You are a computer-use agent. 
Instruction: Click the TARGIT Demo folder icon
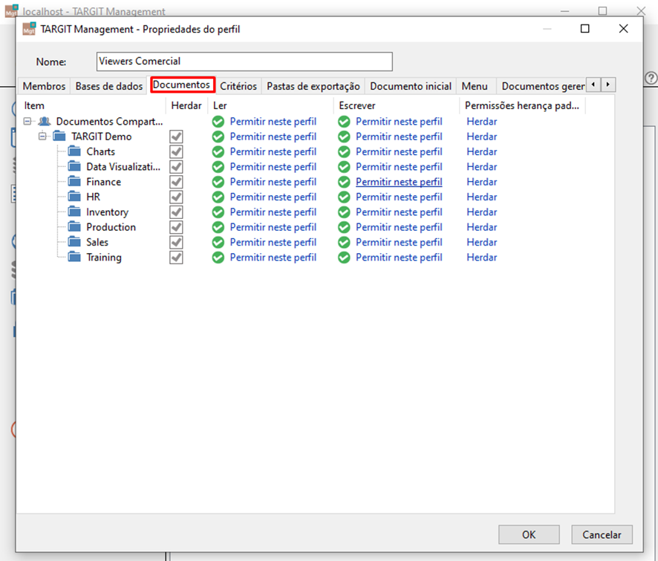[x=59, y=136]
